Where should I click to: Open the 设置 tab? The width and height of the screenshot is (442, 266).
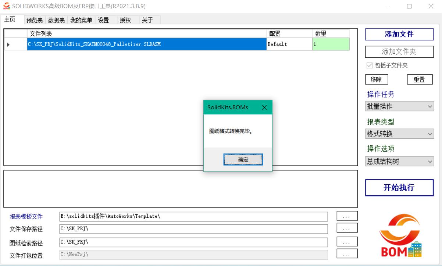coord(104,20)
